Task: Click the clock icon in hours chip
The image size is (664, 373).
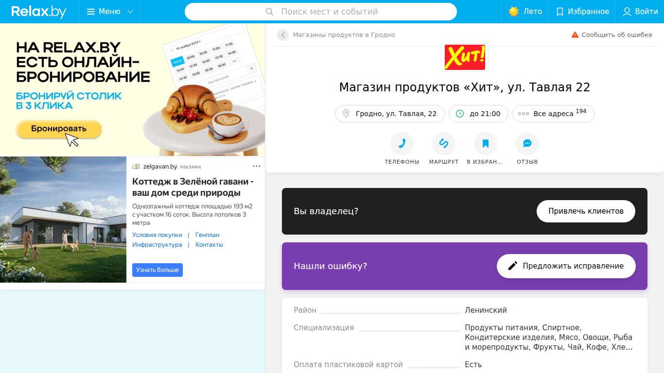Action: [460, 114]
